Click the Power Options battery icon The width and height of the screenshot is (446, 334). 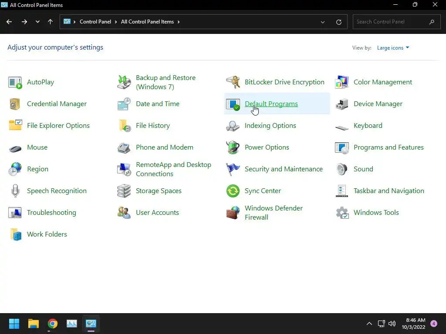click(x=233, y=147)
